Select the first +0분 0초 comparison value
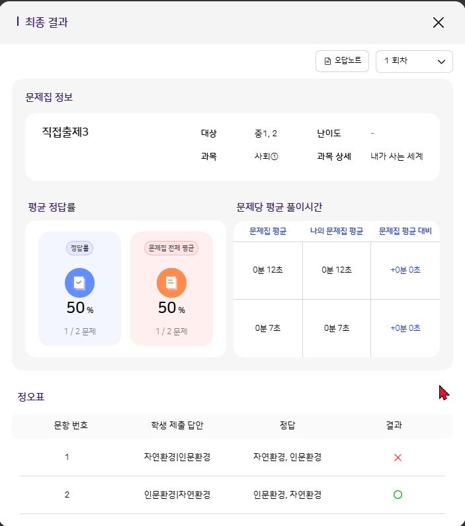465x526 pixels. pos(405,270)
